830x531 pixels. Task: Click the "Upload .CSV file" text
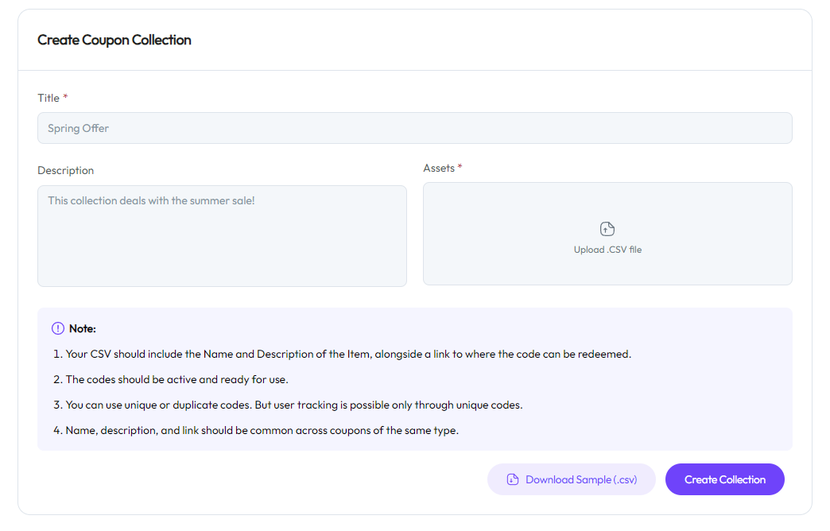pyautogui.click(x=607, y=250)
